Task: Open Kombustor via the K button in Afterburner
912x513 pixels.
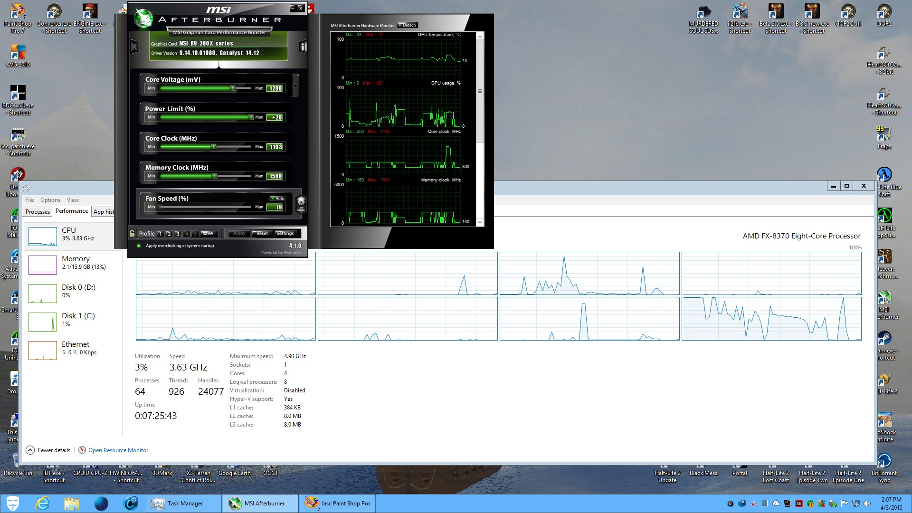Action: pos(134,47)
